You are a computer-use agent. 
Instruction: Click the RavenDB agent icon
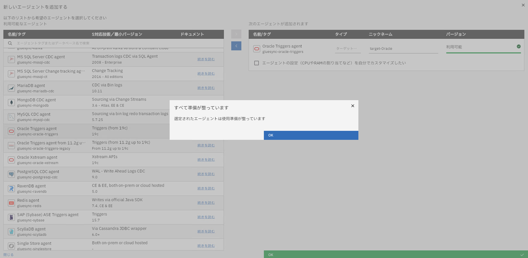point(11,189)
